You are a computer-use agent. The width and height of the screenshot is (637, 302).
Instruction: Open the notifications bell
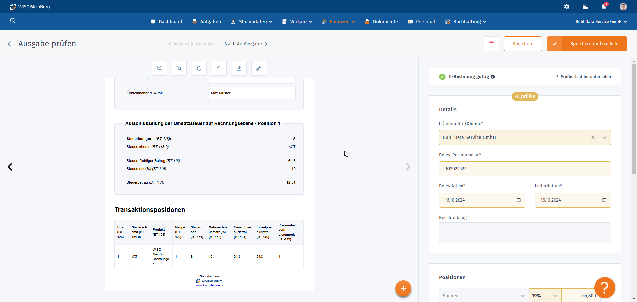[x=604, y=7]
